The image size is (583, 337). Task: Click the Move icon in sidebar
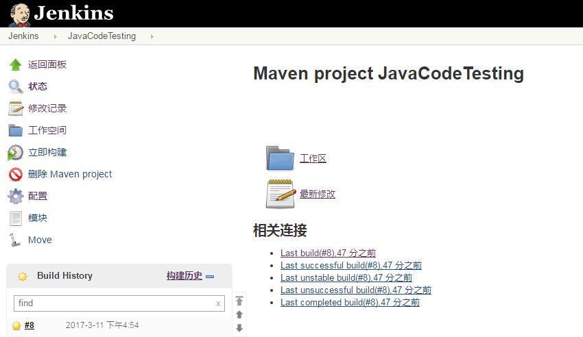[x=15, y=240]
